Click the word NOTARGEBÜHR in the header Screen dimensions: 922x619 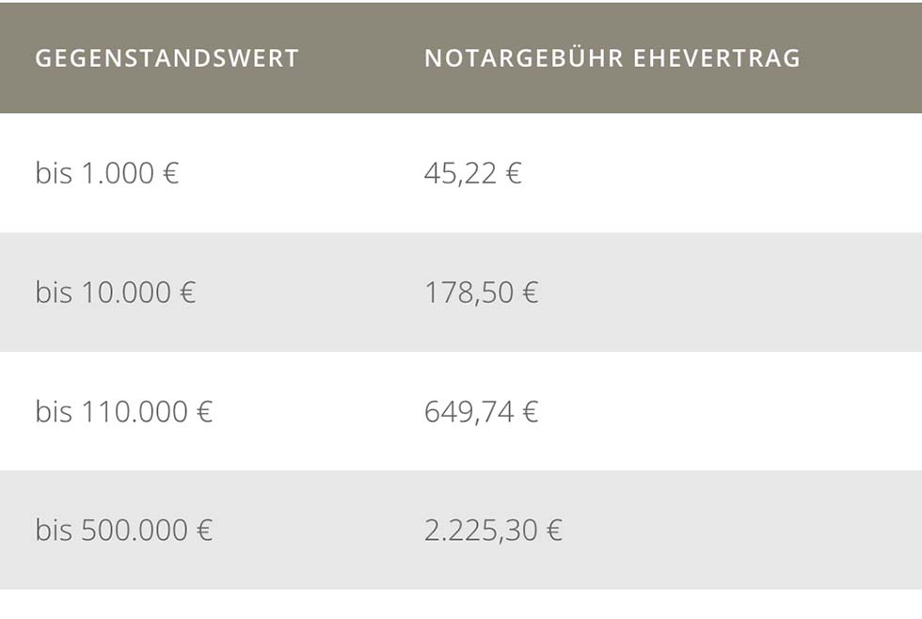(x=524, y=58)
